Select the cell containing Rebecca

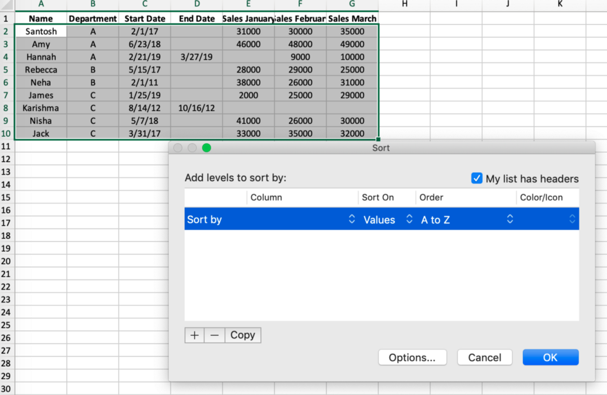41,70
